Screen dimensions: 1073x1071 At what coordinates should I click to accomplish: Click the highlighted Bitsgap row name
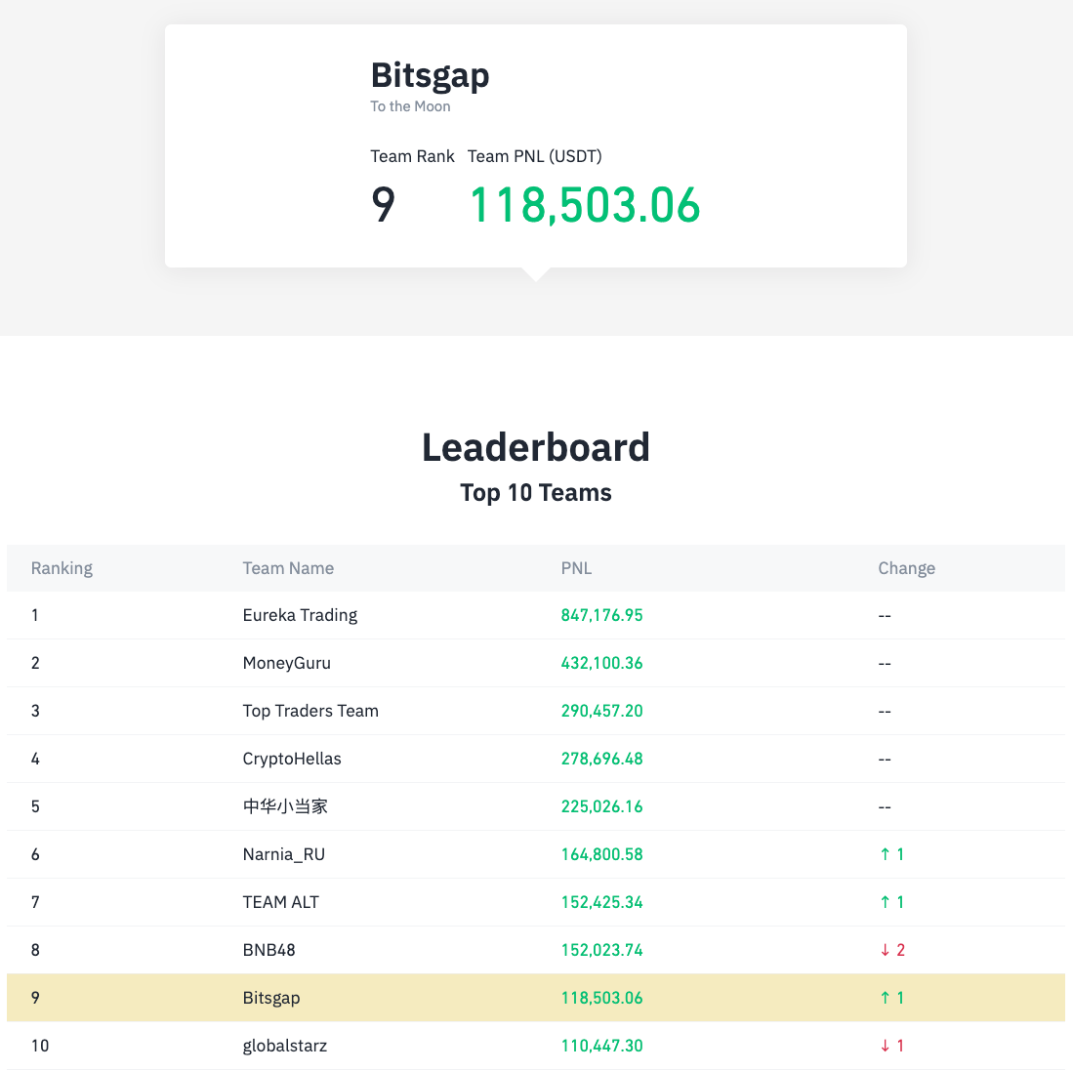pos(271,998)
